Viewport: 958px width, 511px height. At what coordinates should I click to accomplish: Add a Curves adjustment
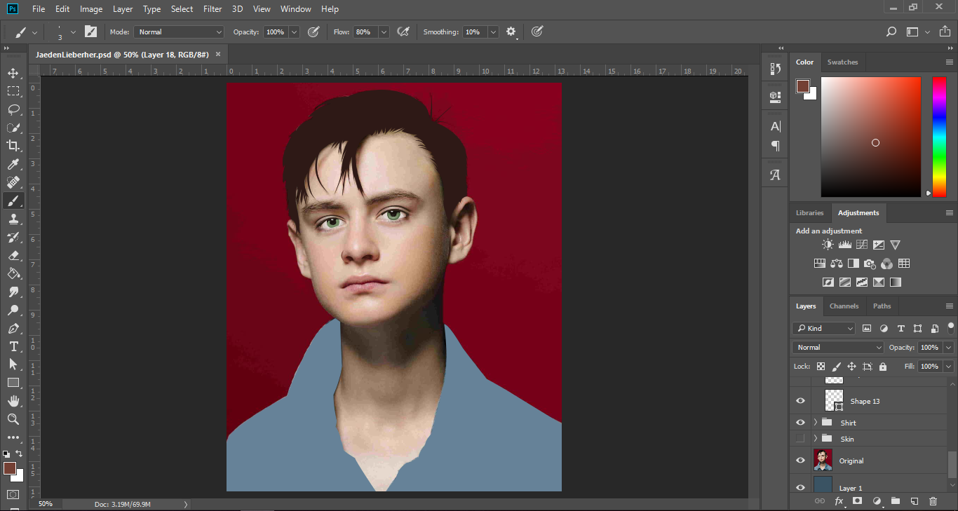862,245
